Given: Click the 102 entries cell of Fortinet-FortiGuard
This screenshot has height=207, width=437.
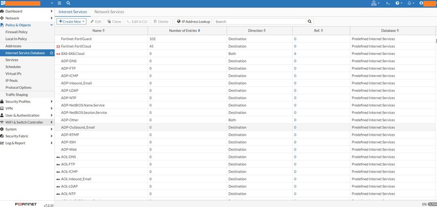Looking at the screenshot, I should pos(187,39).
